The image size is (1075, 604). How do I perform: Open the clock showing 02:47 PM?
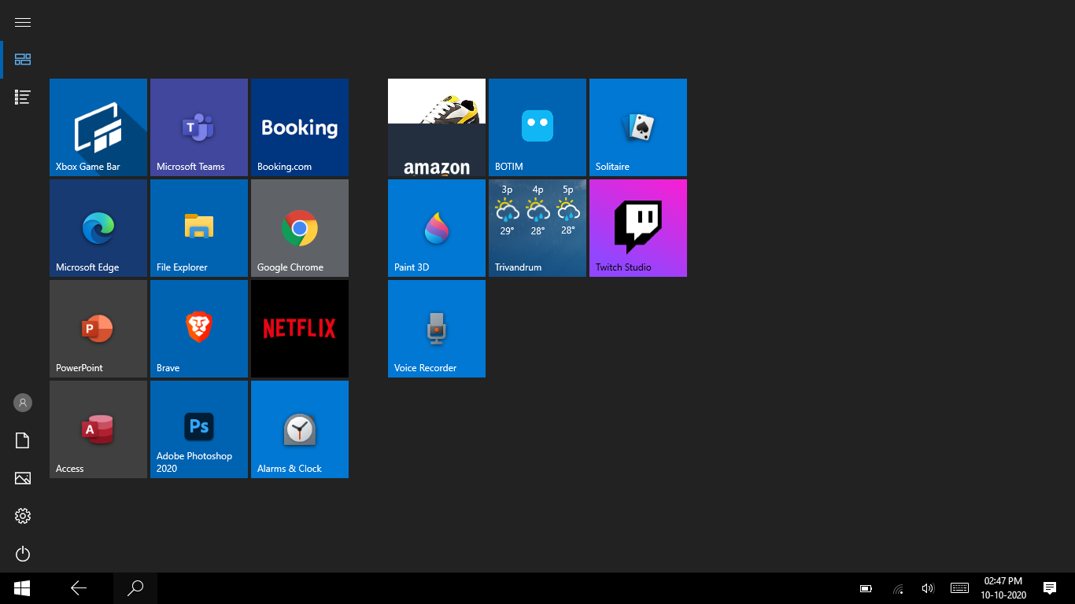click(1003, 588)
